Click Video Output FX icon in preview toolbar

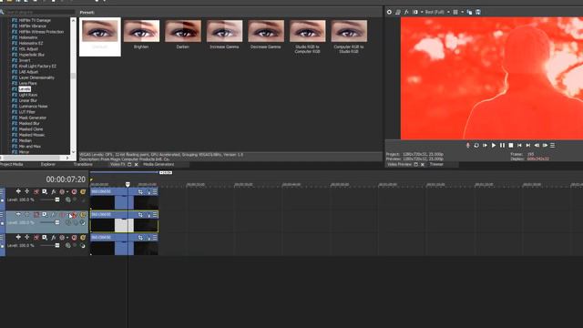tap(406, 12)
